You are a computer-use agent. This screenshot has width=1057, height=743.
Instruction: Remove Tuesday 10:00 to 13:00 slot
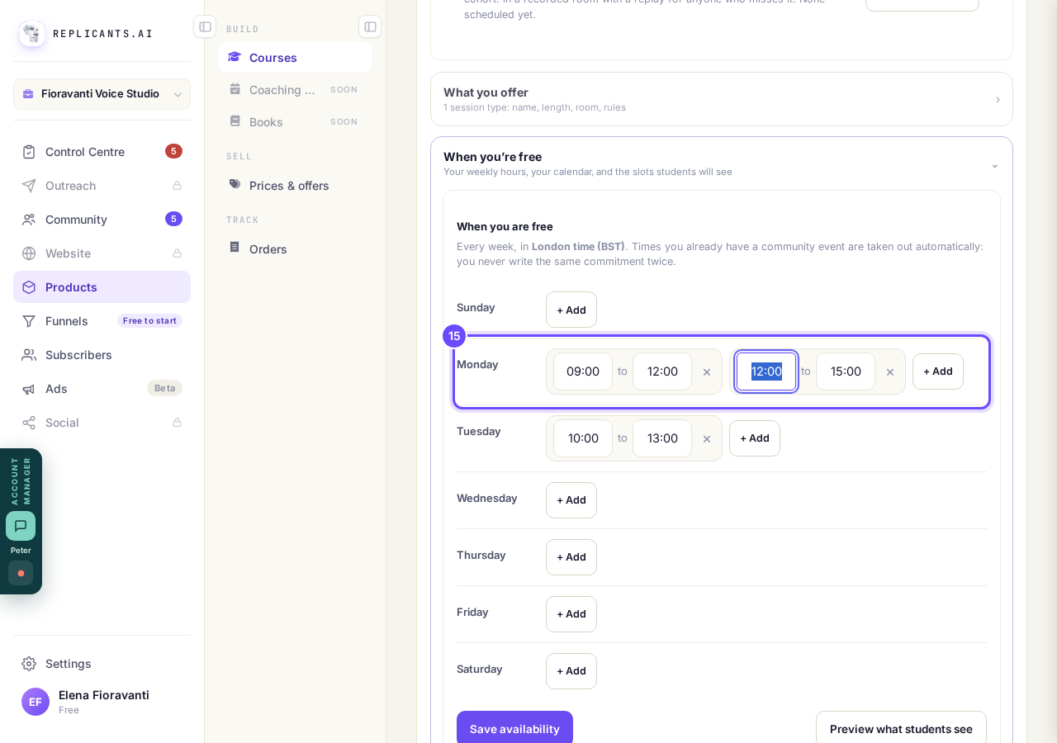(707, 439)
